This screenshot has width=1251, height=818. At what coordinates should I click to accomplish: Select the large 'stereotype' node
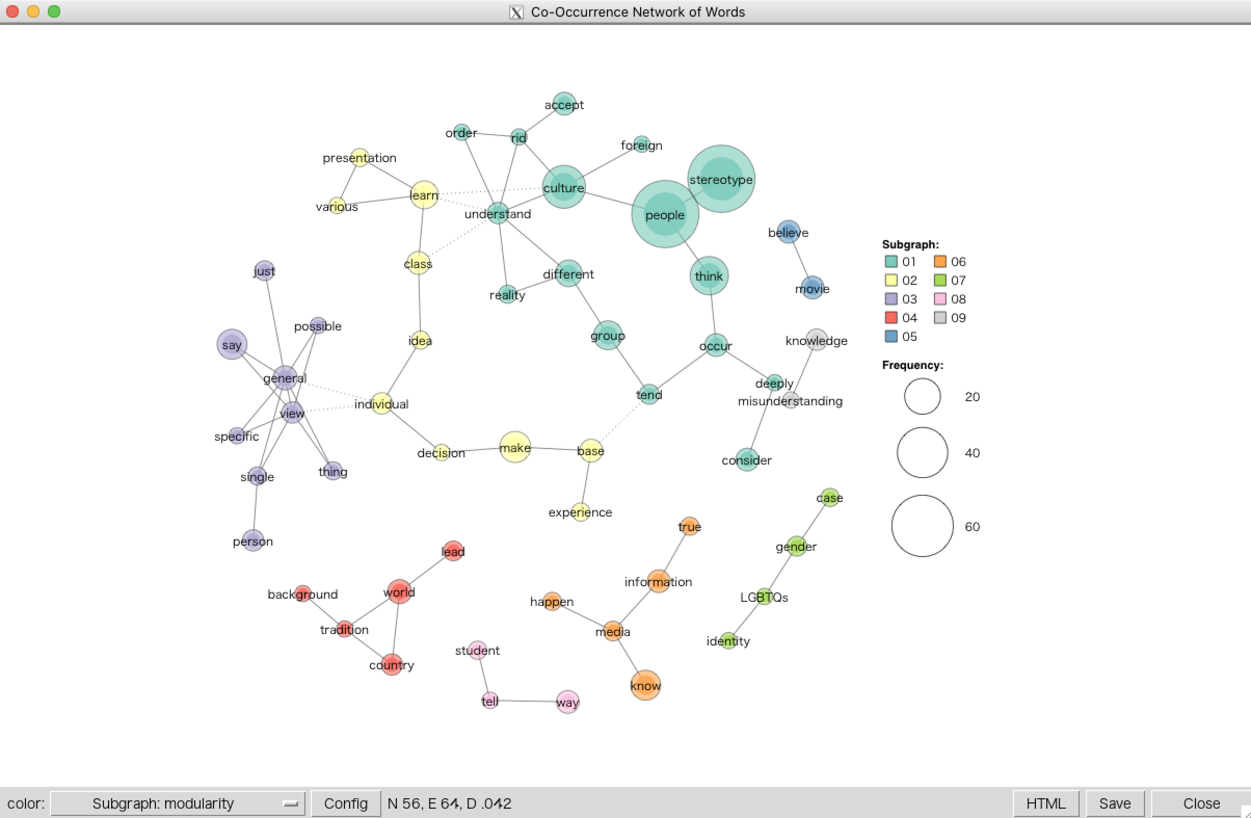point(721,179)
